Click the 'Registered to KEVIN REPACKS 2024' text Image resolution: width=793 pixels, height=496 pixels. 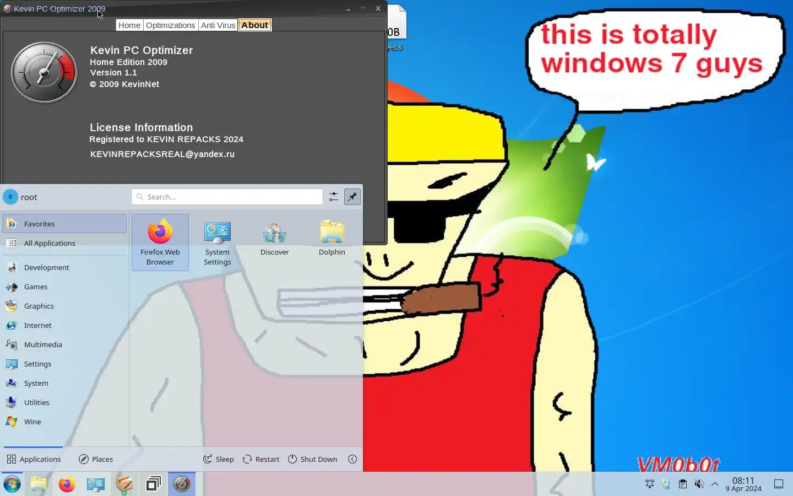click(x=166, y=139)
